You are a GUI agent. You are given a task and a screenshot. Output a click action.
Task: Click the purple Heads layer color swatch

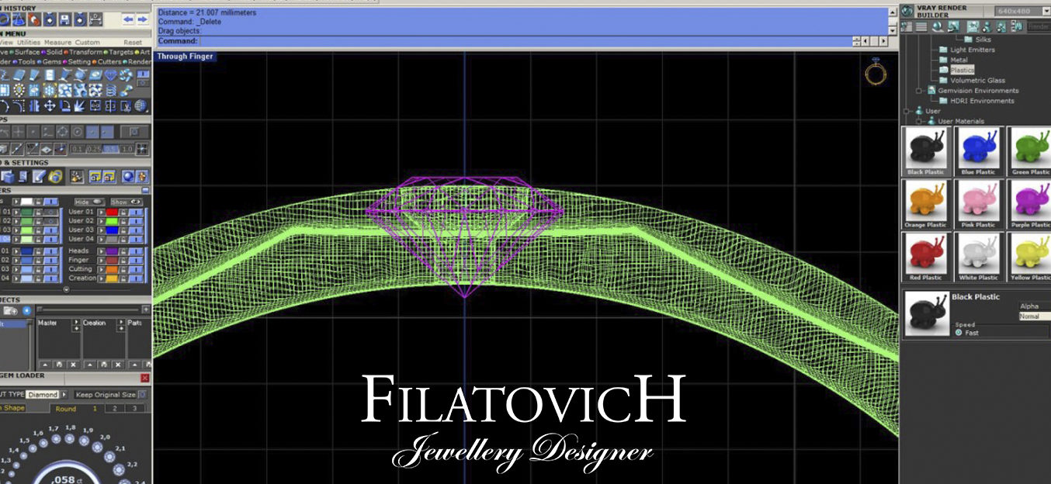[112, 251]
